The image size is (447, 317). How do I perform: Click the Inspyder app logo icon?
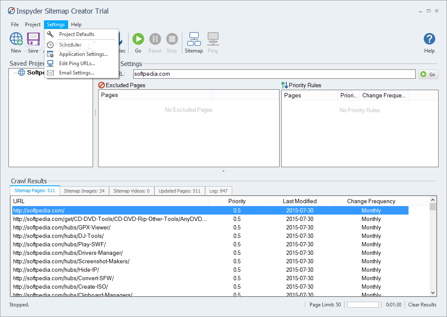tap(11, 11)
